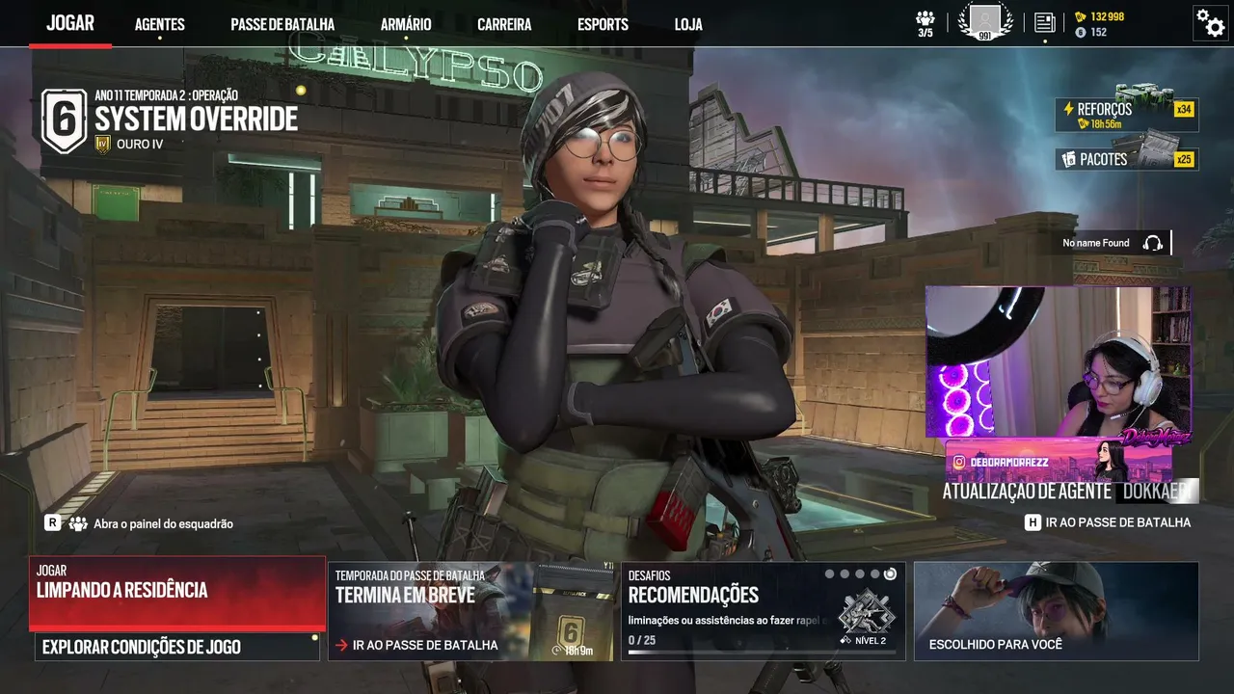Click the Nível 2 challenge level label
Screen dimensions: 1234x694
pyautogui.click(x=870, y=641)
